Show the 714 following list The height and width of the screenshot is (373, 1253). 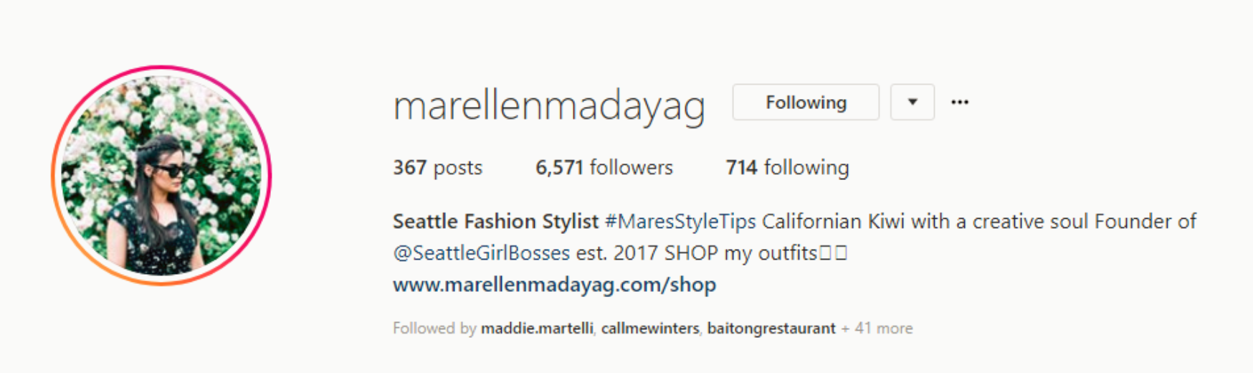pyautogui.click(x=787, y=168)
